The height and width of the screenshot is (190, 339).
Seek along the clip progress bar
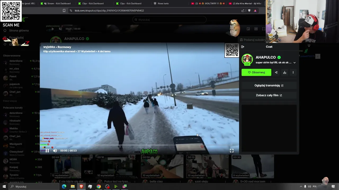pos(139,145)
